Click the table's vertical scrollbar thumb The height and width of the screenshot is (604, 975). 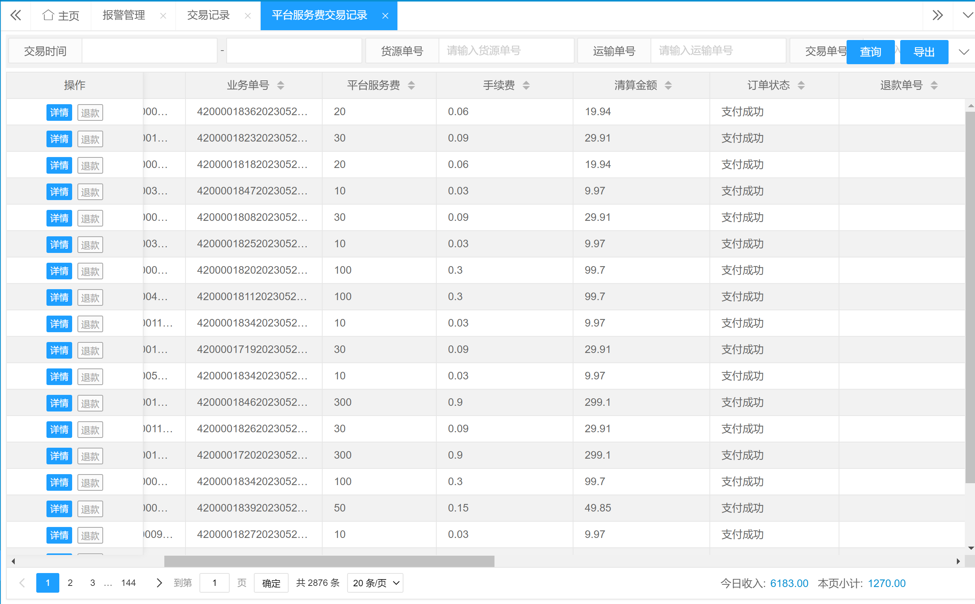(x=970, y=297)
